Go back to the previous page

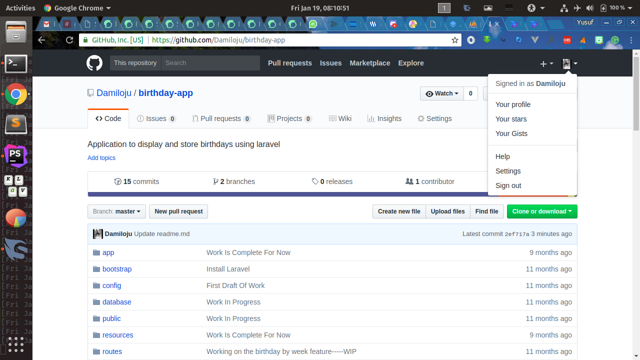pyautogui.click(x=41, y=40)
